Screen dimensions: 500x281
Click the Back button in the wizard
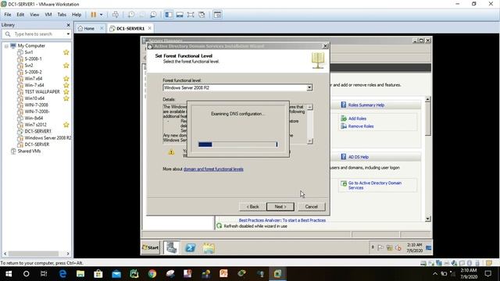tap(252, 207)
